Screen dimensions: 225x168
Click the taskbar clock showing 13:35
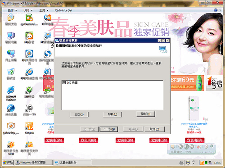click(x=217, y=163)
